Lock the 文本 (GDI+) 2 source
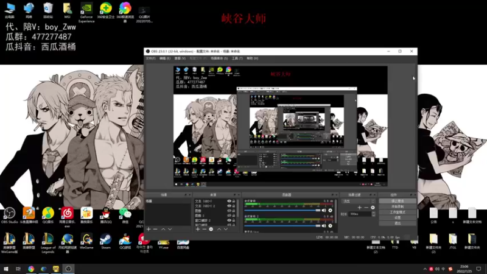 [x=234, y=206]
